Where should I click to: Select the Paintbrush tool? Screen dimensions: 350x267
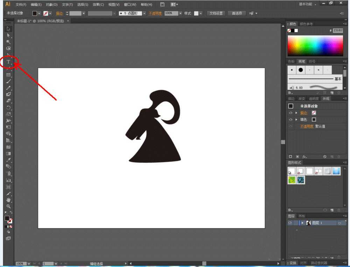tap(8, 82)
